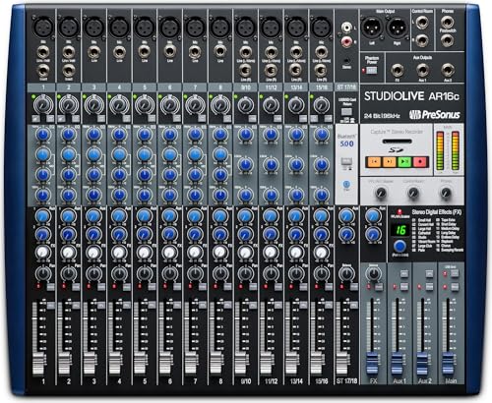The image size is (492, 403).
Task: Turn the Control Room level knob
Action: 413,193
